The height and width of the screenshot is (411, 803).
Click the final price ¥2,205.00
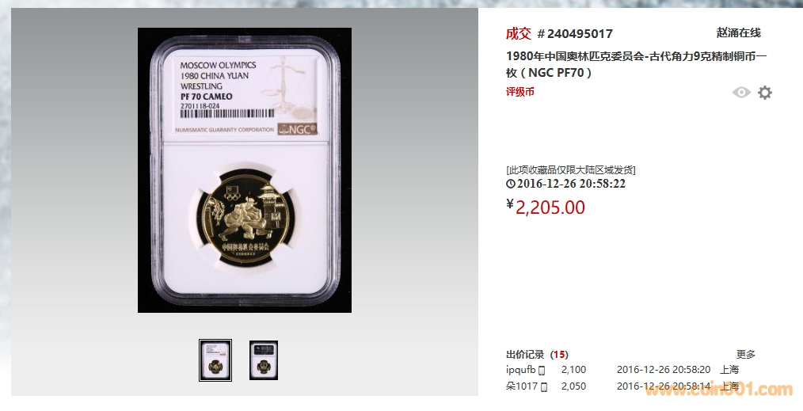[546, 207]
